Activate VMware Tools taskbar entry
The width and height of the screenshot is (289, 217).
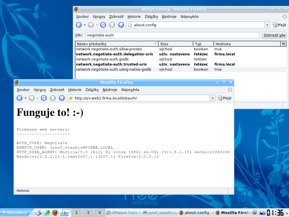pyautogui.click(x=124, y=213)
